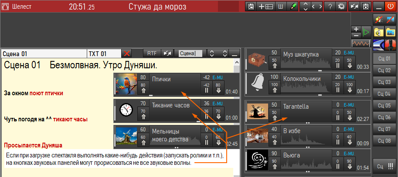
Task: Select the green pencil edit tool
Action: point(293,7)
